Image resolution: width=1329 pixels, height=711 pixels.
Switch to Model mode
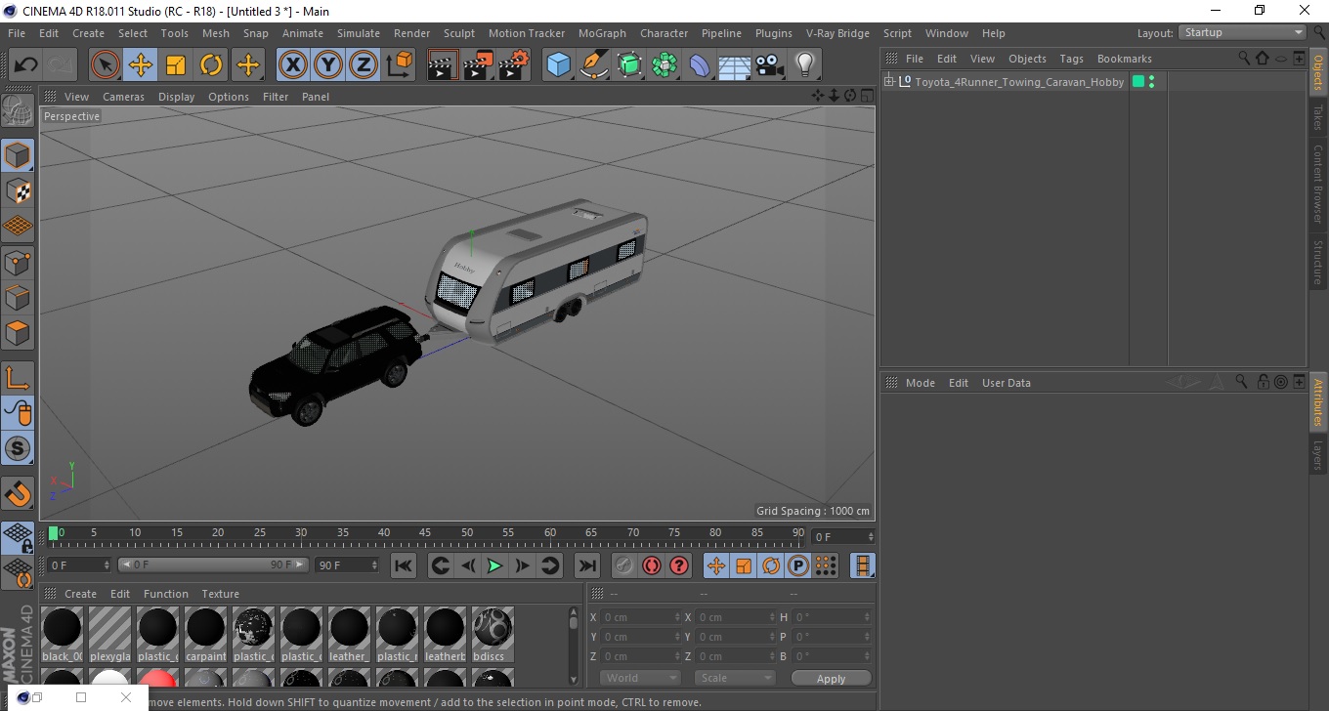click(18, 155)
